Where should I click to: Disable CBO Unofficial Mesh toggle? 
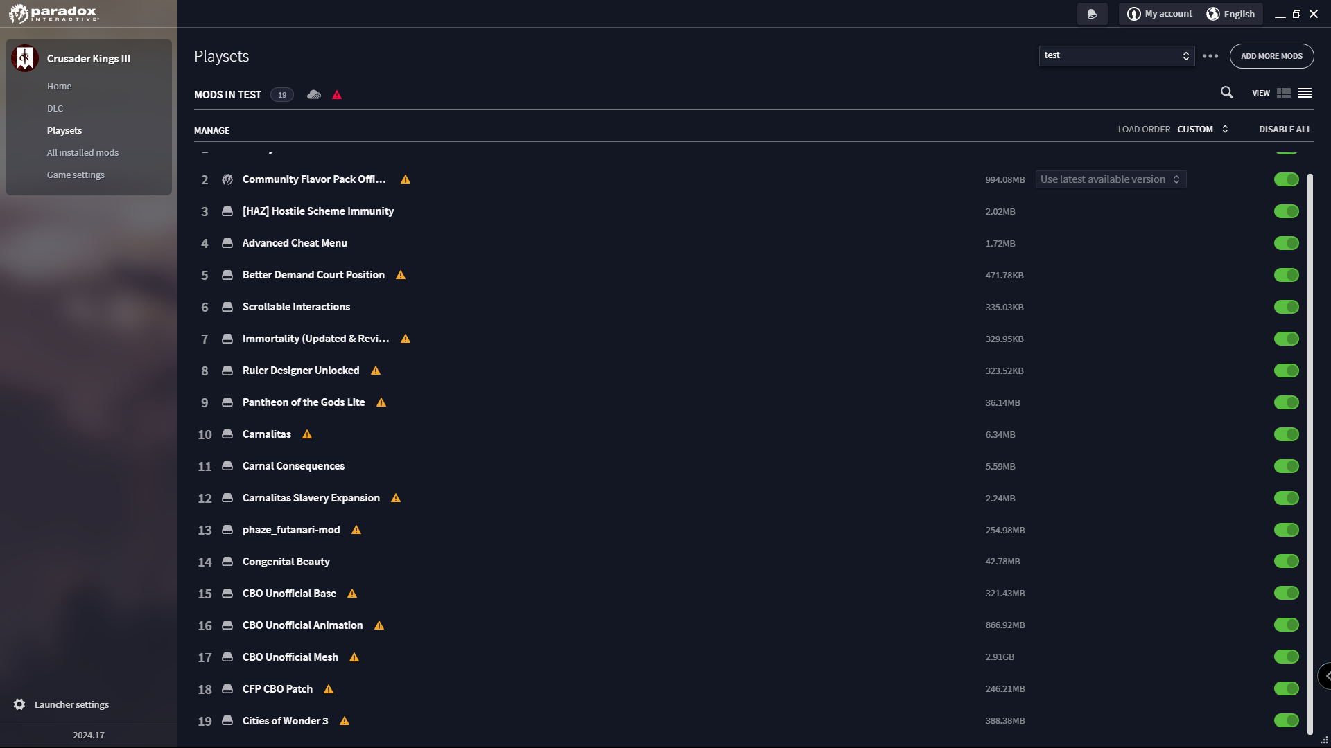pos(1287,657)
